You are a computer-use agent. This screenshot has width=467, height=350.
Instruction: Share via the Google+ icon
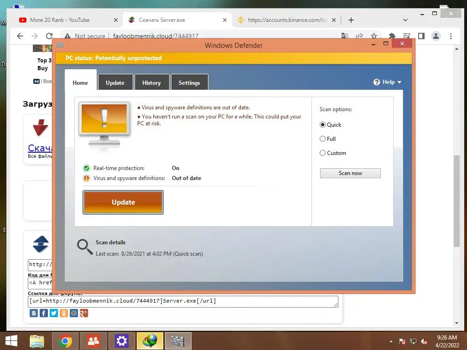(84, 313)
